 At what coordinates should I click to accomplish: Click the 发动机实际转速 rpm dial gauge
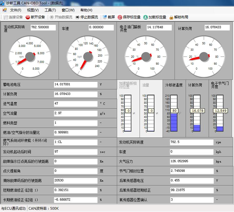(30, 57)
